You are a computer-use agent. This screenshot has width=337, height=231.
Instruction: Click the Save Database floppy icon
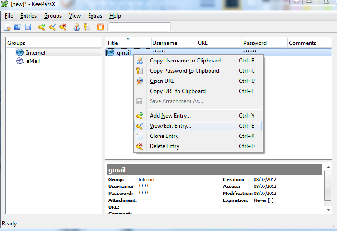click(28, 27)
